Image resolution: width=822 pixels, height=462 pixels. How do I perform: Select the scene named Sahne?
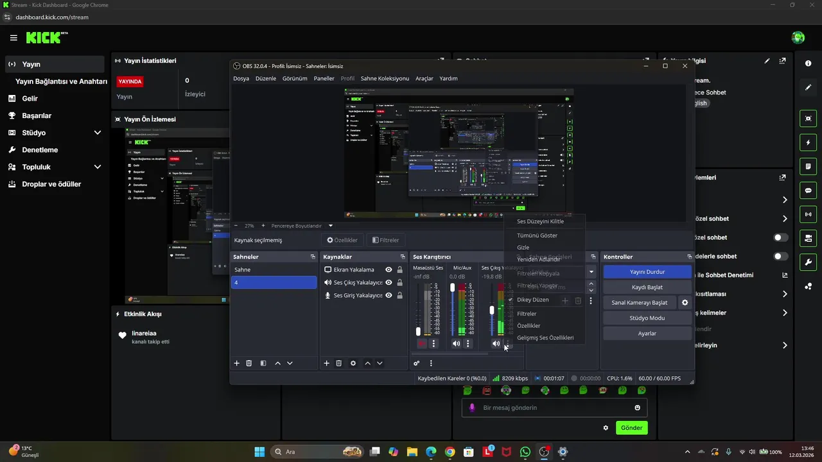click(x=274, y=269)
